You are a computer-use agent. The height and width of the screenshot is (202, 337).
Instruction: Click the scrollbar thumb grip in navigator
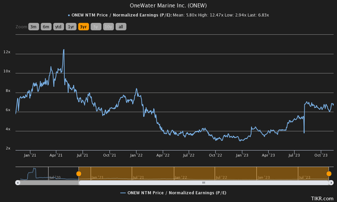204,183
